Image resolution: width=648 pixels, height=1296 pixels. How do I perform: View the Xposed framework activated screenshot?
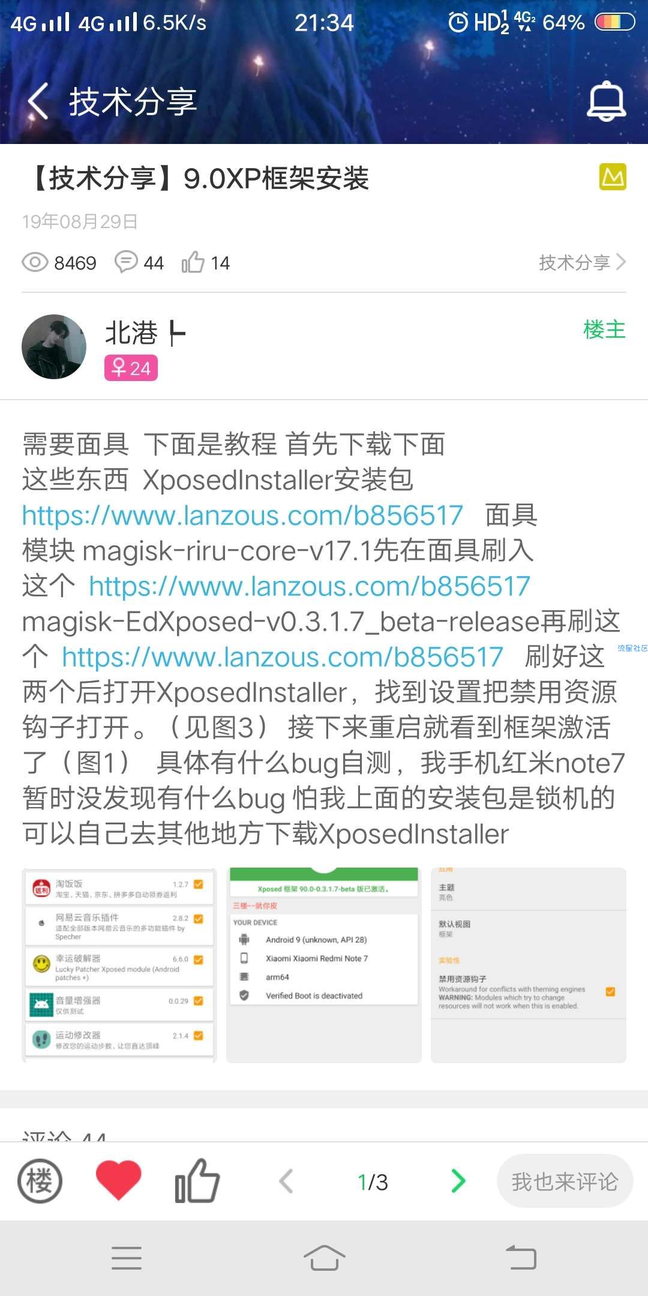click(x=324, y=965)
